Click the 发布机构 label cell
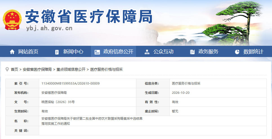 click(22, 93)
